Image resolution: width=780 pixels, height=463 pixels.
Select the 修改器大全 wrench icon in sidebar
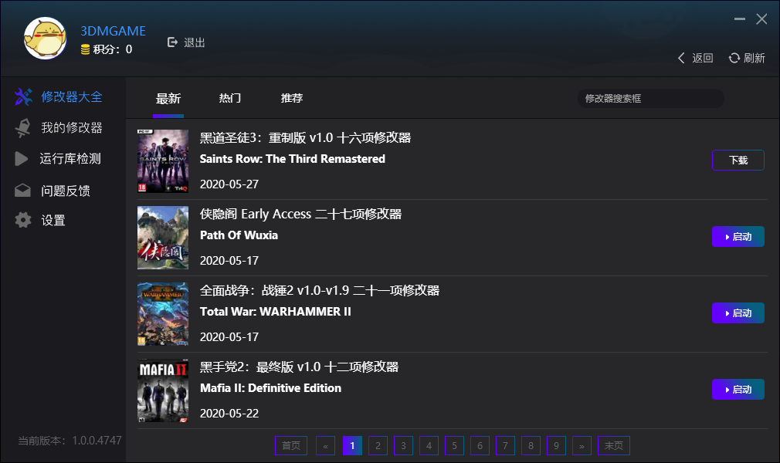[23, 96]
